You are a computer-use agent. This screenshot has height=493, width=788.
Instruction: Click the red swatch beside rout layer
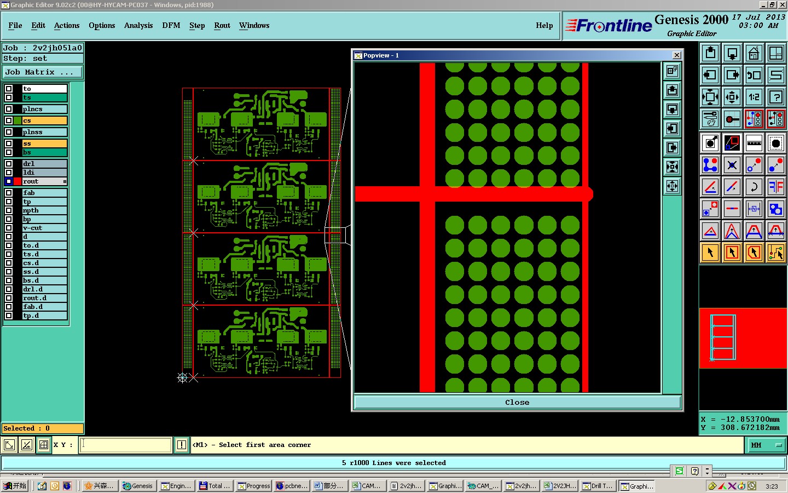18,181
